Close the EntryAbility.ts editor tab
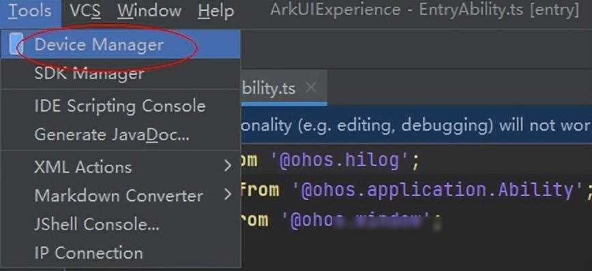592x271 pixels. point(311,88)
